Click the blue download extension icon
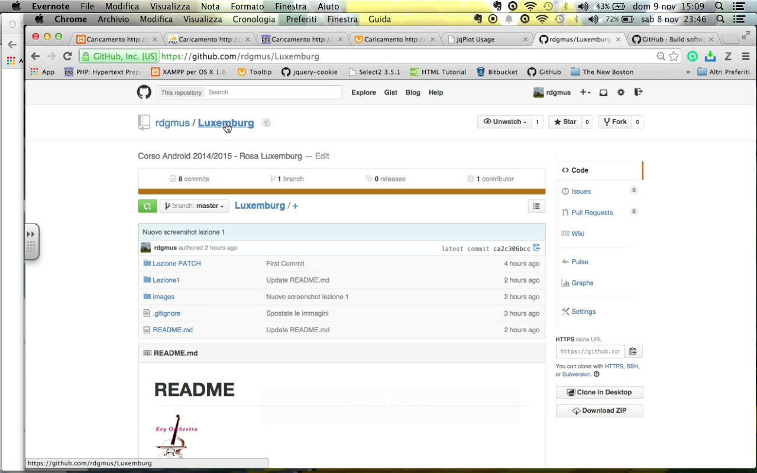Viewport: 757px width, 473px height. click(710, 57)
